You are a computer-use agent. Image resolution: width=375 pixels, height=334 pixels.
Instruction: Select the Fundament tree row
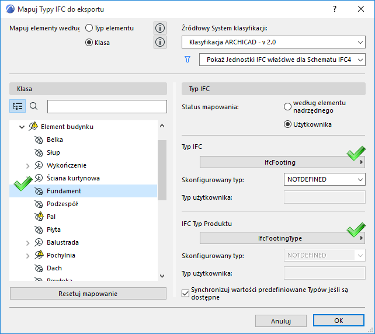83,191
